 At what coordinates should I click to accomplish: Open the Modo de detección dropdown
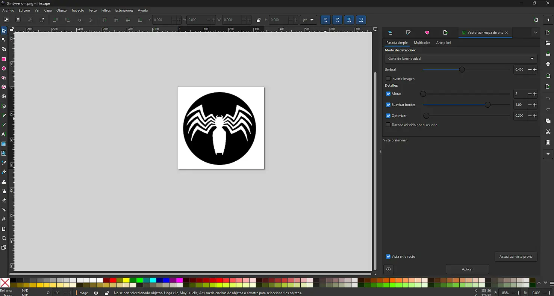tap(460, 59)
